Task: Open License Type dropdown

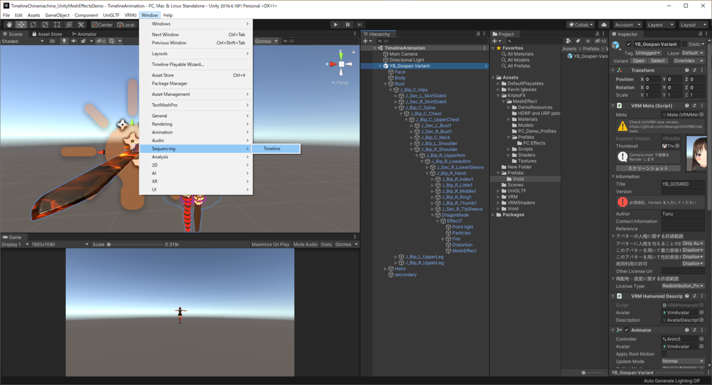Action: pyautogui.click(x=683, y=285)
